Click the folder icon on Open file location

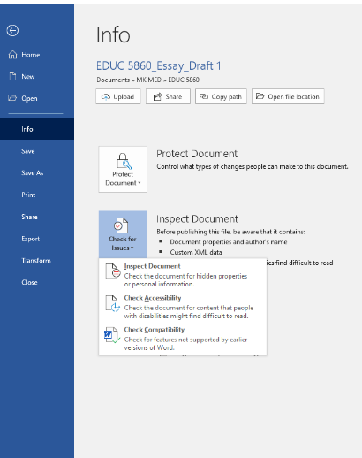(x=260, y=96)
